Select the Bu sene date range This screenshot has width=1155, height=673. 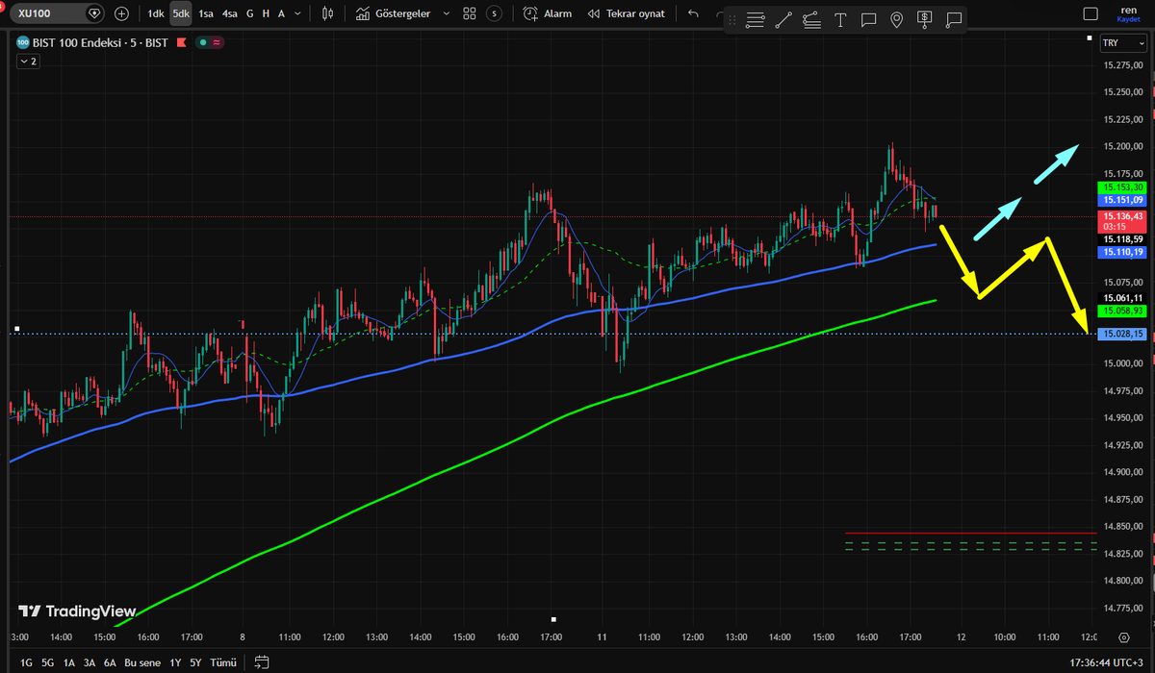[x=142, y=662]
